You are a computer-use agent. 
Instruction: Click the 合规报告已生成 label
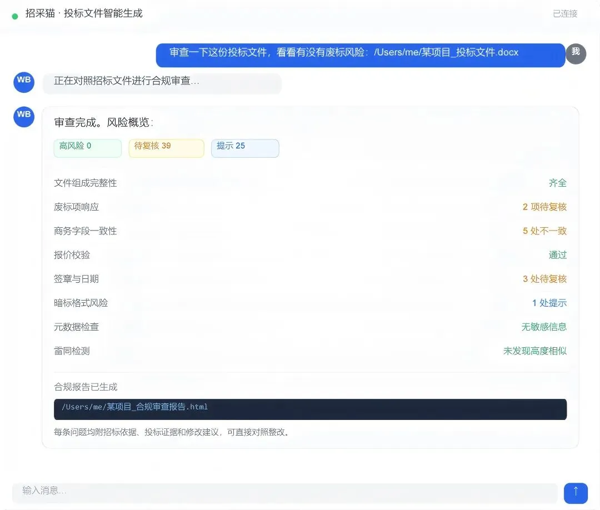pos(86,387)
